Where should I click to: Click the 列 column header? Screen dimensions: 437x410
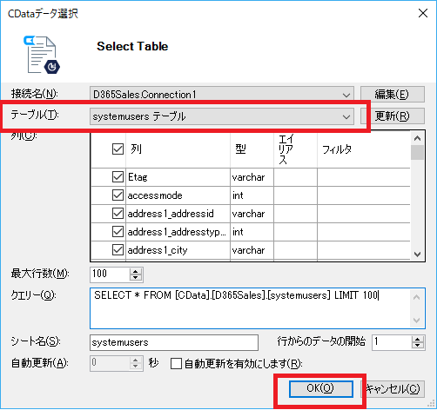coord(178,149)
